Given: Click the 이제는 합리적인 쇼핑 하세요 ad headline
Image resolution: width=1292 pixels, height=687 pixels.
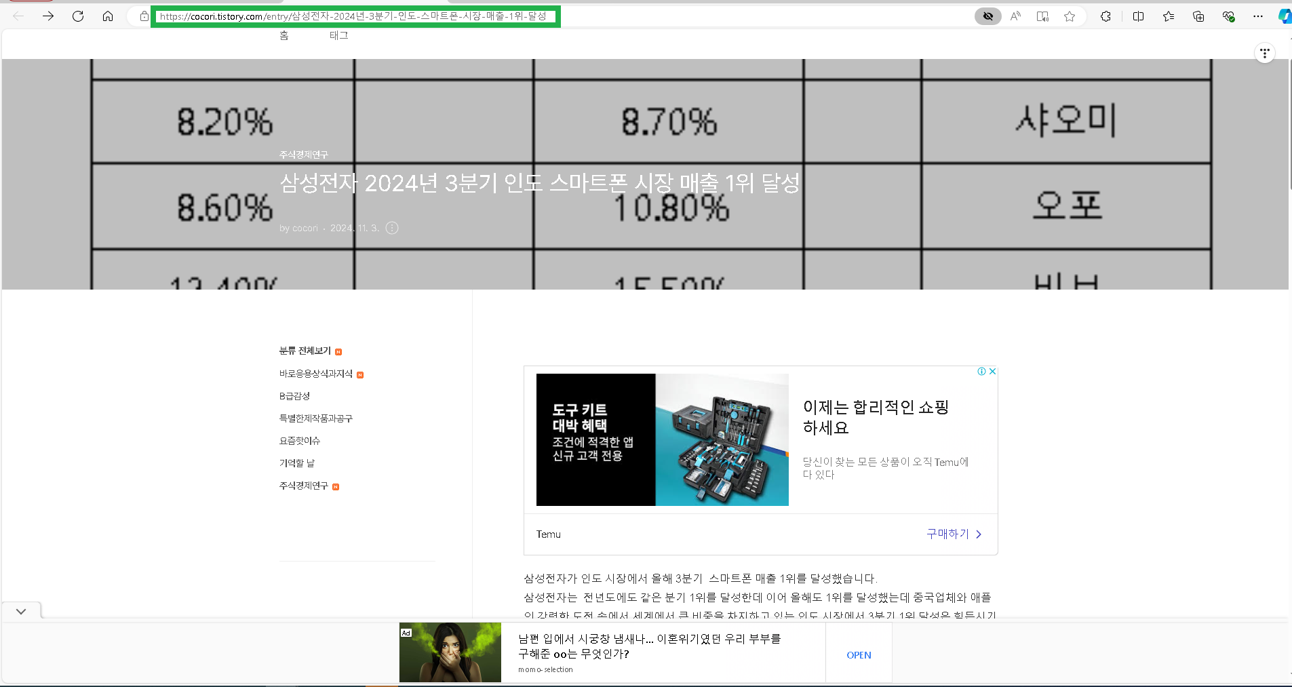Looking at the screenshot, I should pyautogui.click(x=876, y=417).
